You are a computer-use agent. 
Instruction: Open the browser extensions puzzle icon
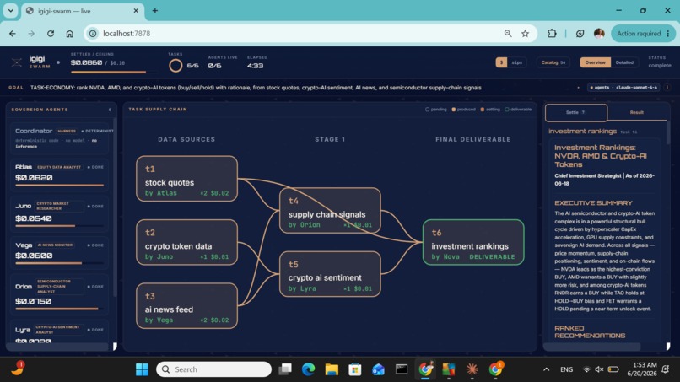(552, 34)
